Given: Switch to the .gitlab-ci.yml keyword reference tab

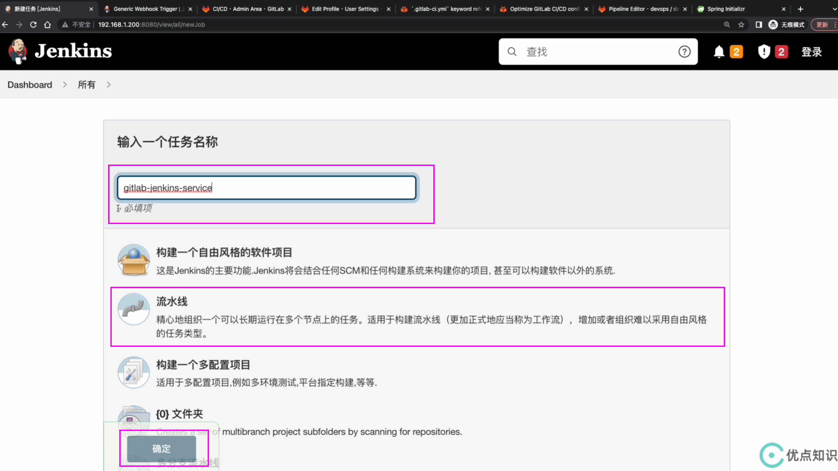Looking at the screenshot, I should [x=444, y=9].
